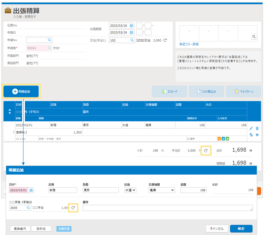Open 承認フロー詳細 link

pyautogui.click(x=189, y=44)
